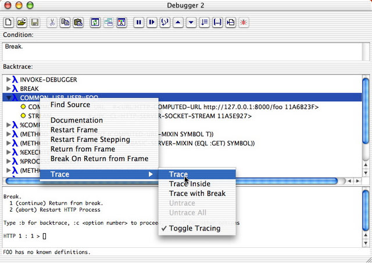Image resolution: width=372 pixels, height=263 pixels.
Task: Copy using the two-documents icon
Action: [x=65, y=23]
